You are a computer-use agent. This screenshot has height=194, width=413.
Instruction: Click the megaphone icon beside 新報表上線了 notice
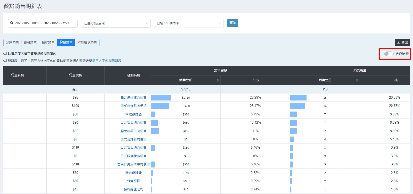5,61
